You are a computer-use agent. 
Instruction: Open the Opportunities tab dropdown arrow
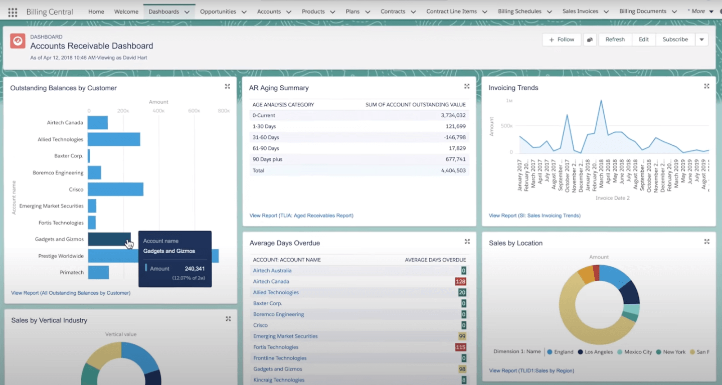click(x=244, y=12)
